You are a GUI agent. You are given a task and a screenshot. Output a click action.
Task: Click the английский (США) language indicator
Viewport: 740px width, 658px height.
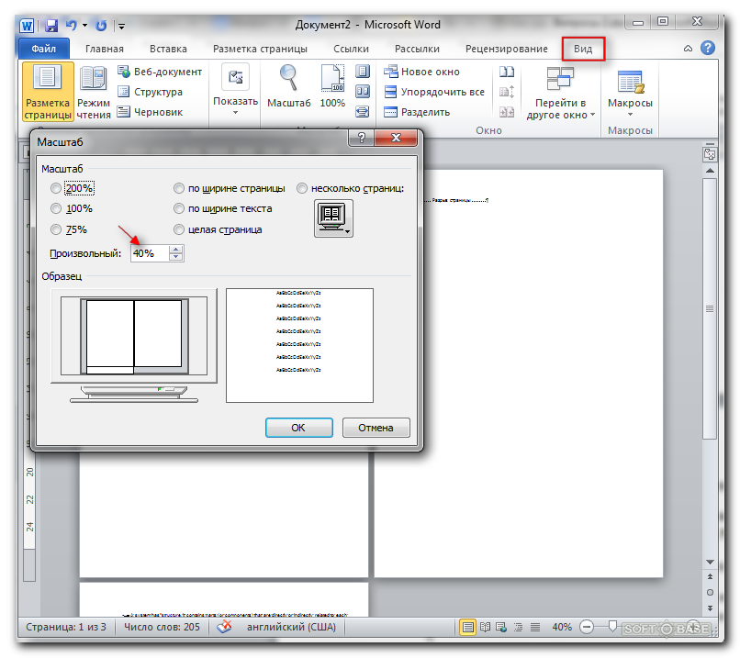click(x=291, y=627)
